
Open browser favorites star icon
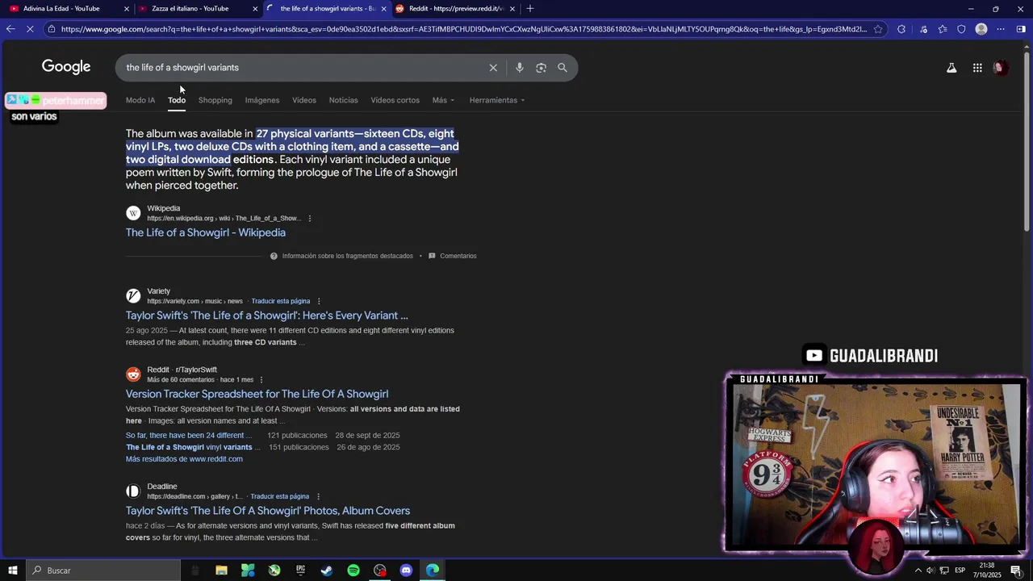tap(943, 29)
